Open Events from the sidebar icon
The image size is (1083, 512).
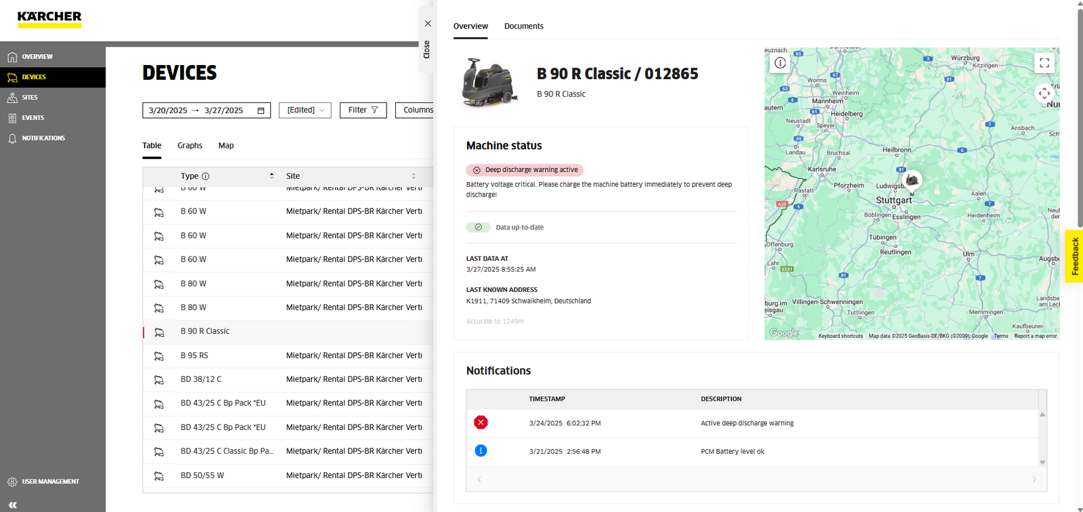point(12,118)
